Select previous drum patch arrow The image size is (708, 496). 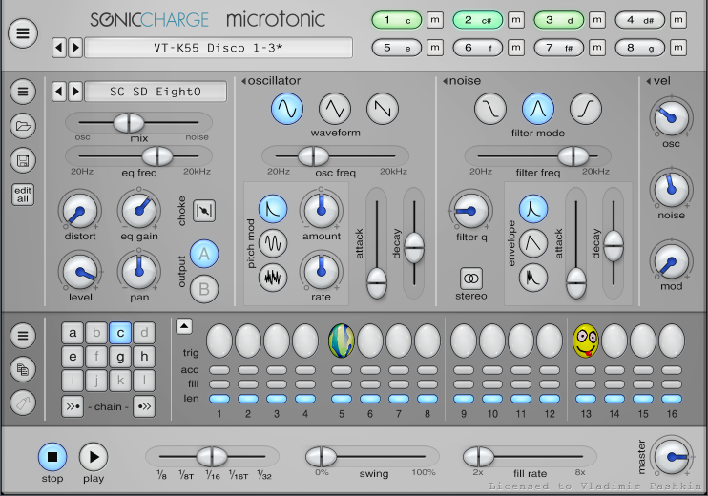click(x=59, y=92)
